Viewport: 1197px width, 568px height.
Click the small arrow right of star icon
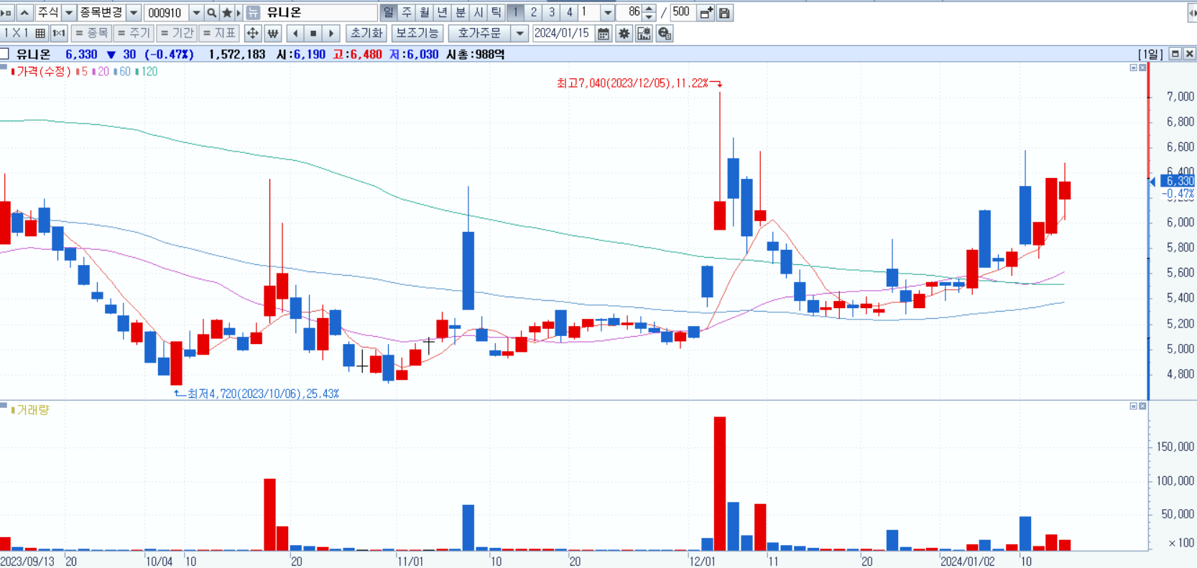pos(239,13)
